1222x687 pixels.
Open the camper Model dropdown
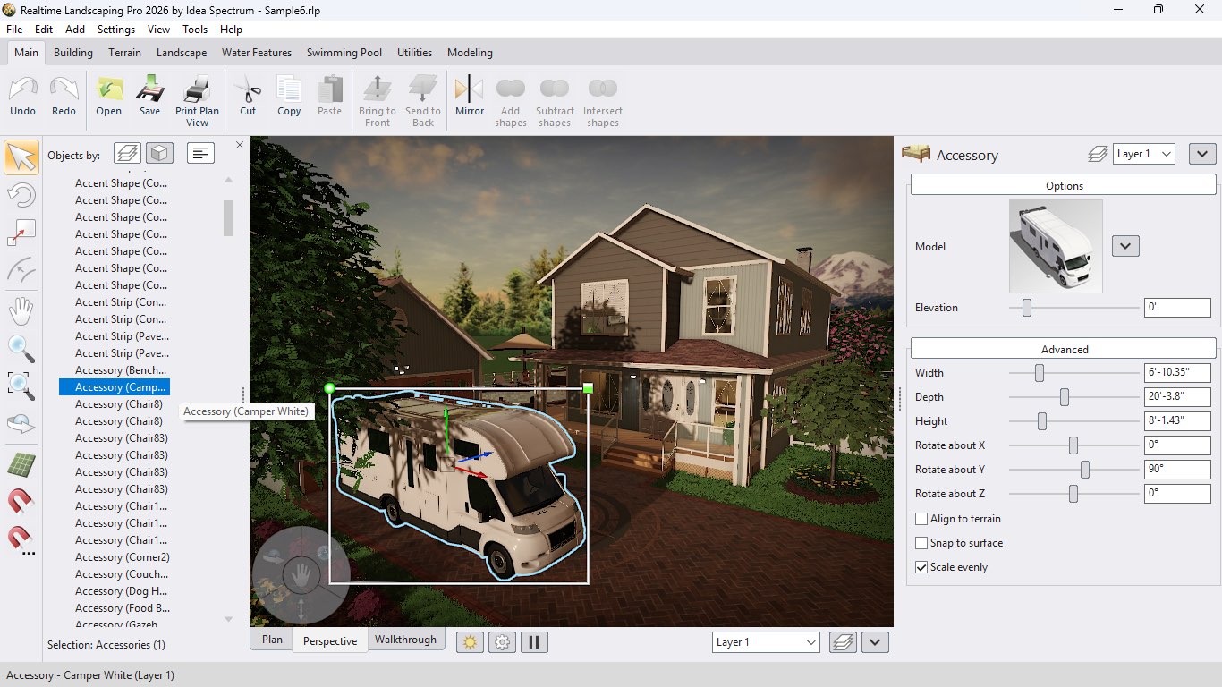[1125, 245]
